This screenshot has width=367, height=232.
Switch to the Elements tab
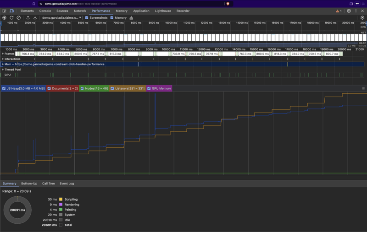[27, 11]
